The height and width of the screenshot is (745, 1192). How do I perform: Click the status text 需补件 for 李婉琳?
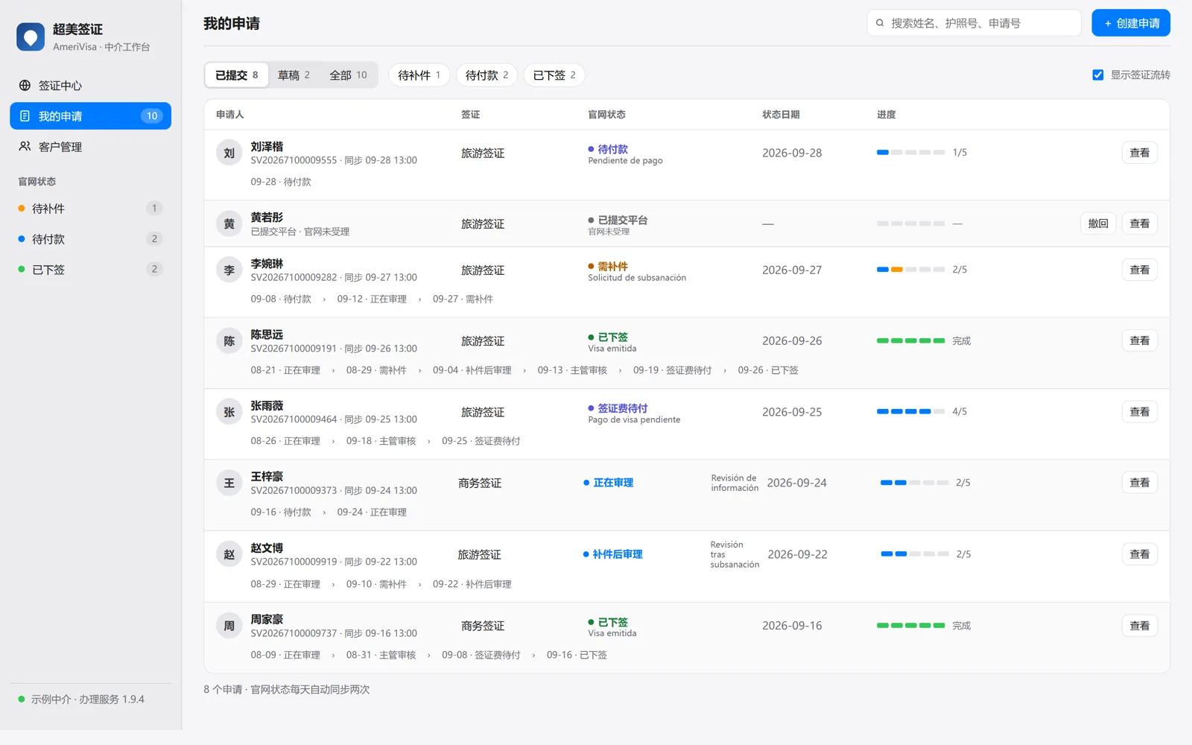pos(612,267)
